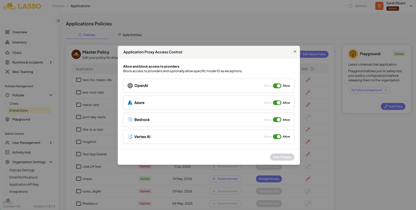416x210 pixels.
Task: Switch to the Safe Entities tab
Action: tap(130, 35)
